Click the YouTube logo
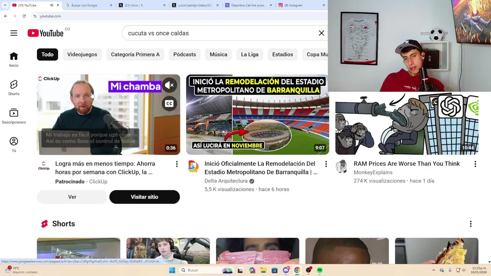This screenshot has width=491, height=276. tap(45, 33)
